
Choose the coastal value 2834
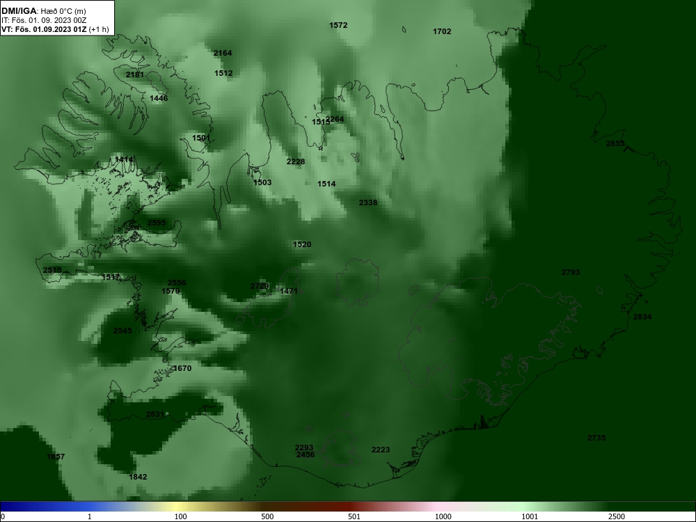click(642, 317)
